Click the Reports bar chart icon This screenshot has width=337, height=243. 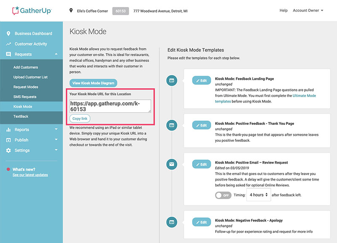tap(8, 130)
